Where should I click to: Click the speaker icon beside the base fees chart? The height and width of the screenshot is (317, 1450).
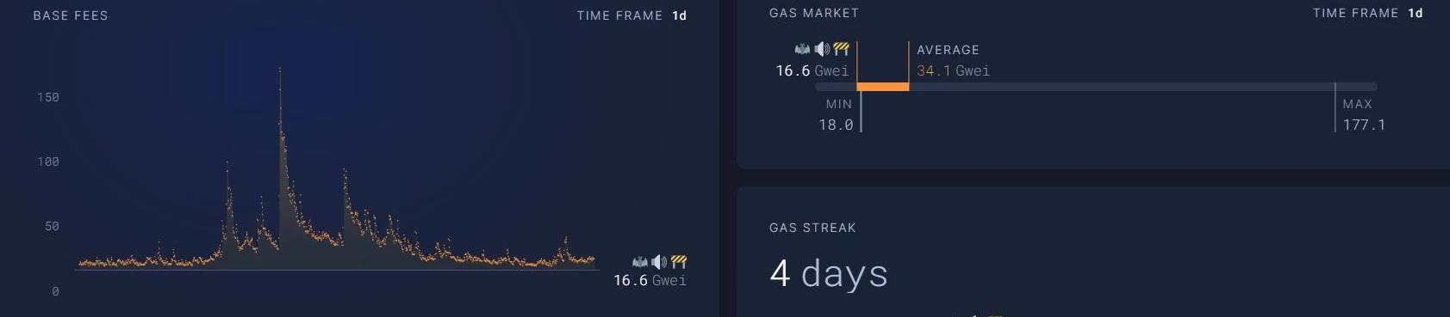coord(659,262)
